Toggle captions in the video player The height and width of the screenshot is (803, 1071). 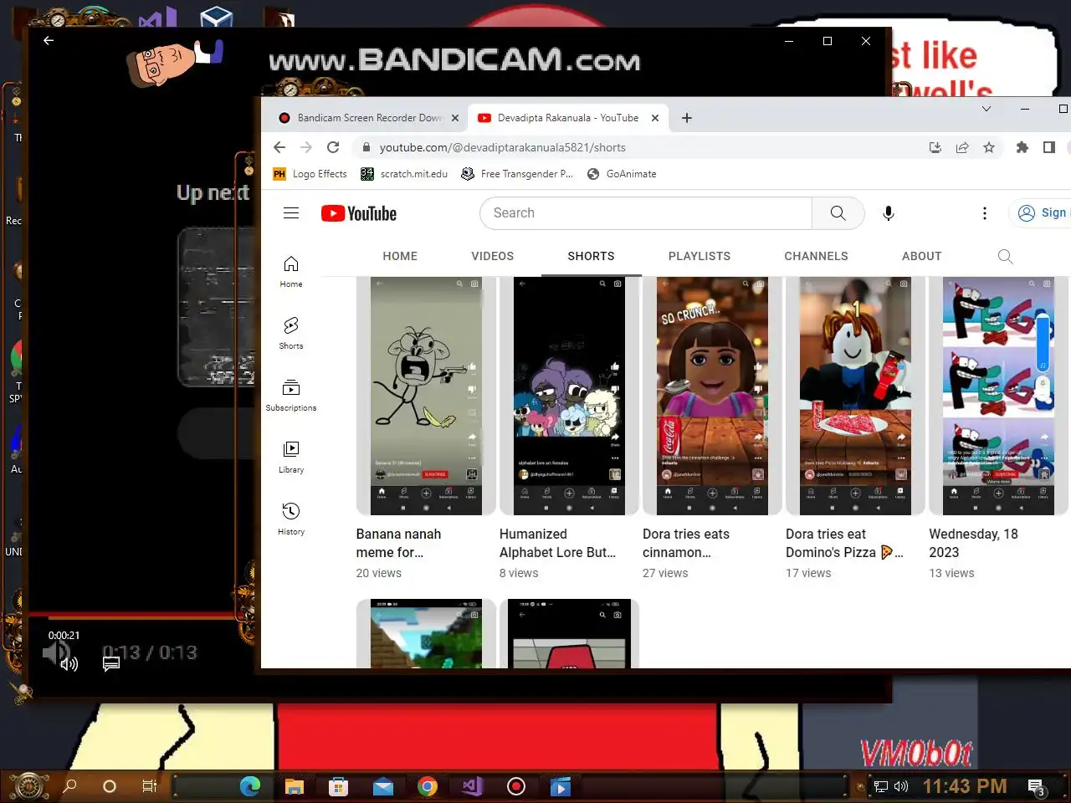pyautogui.click(x=111, y=663)
